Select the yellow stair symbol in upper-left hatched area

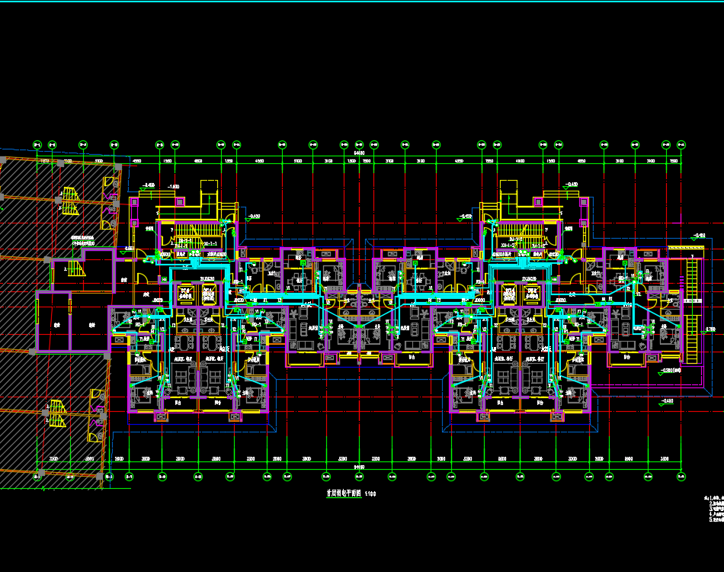70,201
